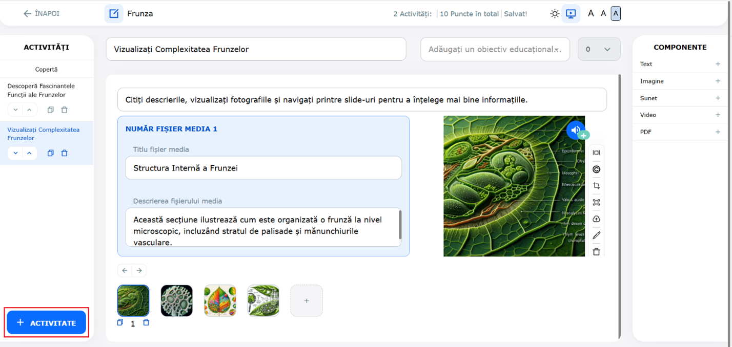Click the crop image icon

tap(596, 186)
